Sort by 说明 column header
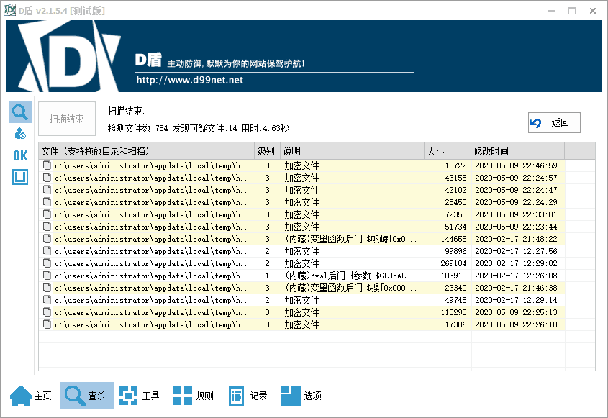608x418 pixels. click(x=352, y=151)
